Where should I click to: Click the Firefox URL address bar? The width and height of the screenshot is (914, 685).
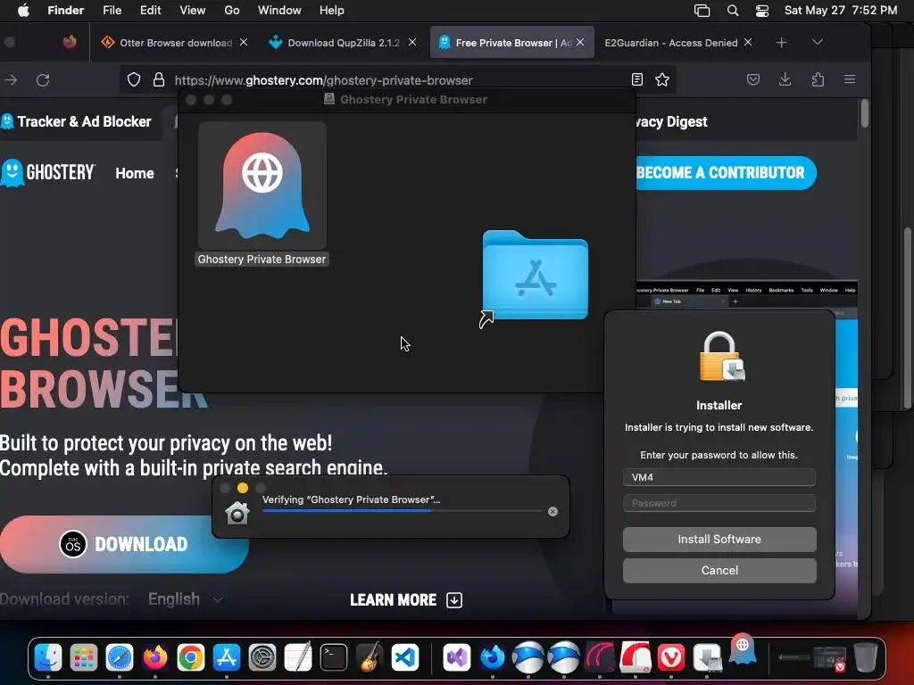point(396,79)
